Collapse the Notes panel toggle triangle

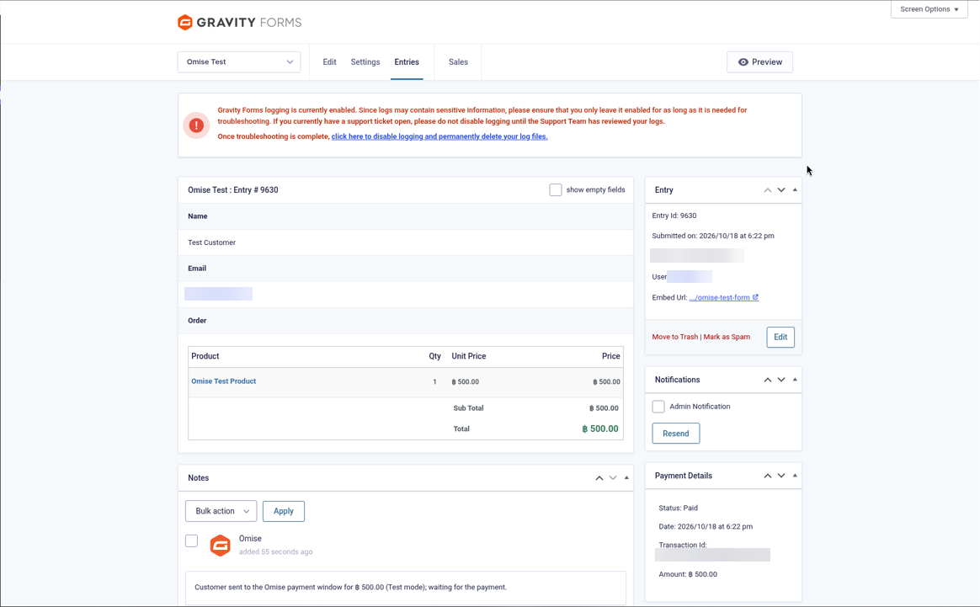point(627,478)
